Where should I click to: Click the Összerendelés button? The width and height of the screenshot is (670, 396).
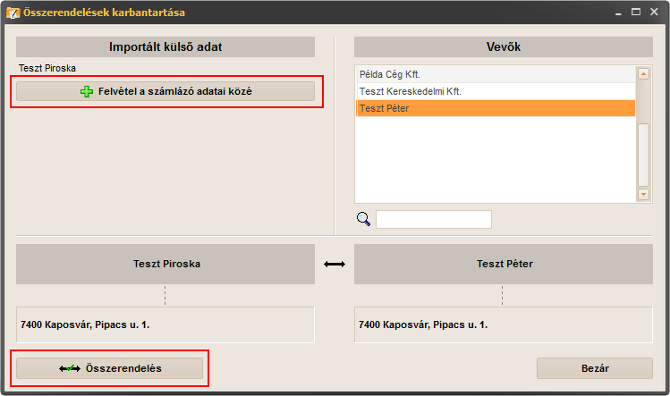point(109,368)
